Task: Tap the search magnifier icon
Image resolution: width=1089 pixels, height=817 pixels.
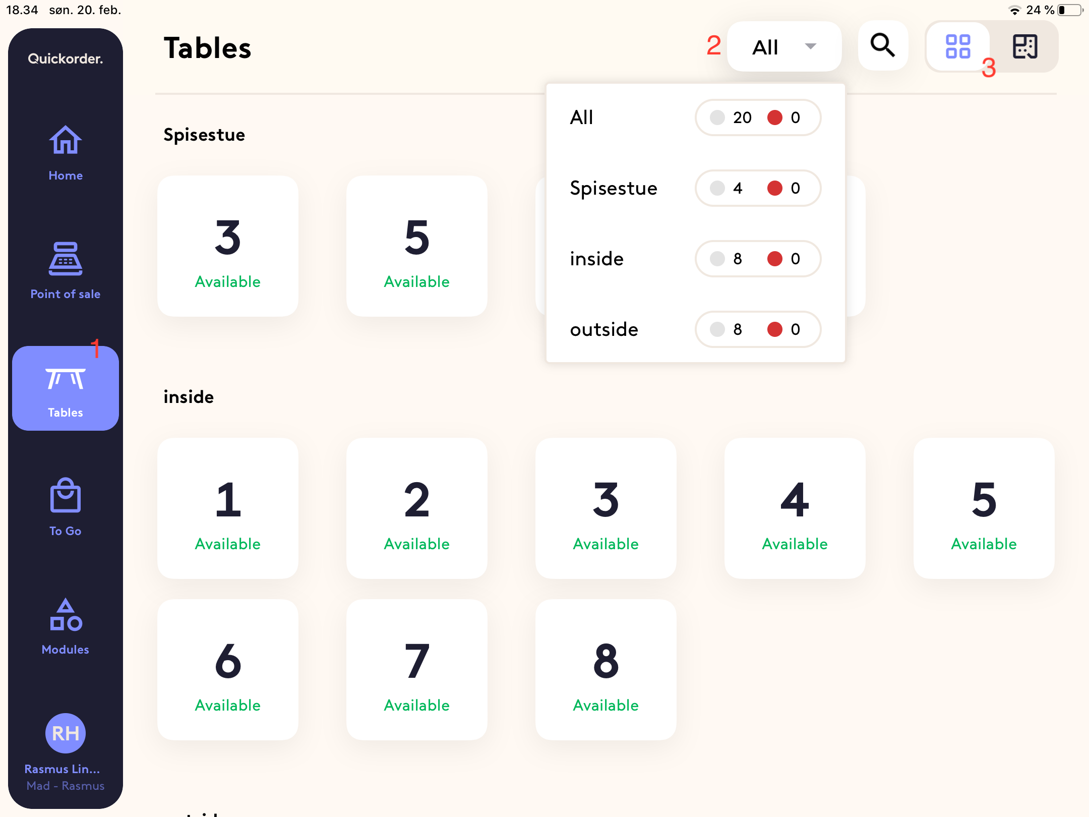Action: click(883, 46)
